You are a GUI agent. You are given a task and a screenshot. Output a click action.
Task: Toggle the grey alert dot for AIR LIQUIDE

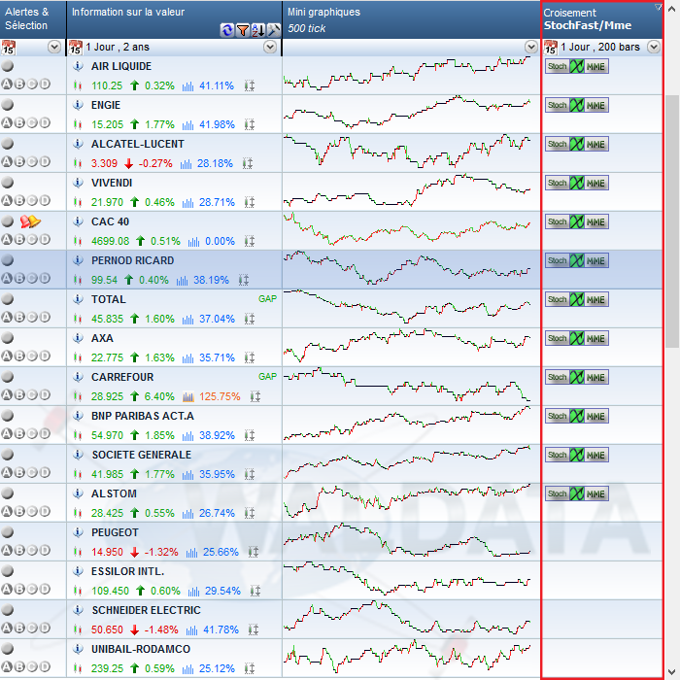pyautogui.click(x=8, y=66)
